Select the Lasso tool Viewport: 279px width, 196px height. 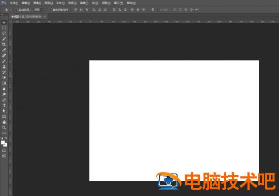pos(4,33)
